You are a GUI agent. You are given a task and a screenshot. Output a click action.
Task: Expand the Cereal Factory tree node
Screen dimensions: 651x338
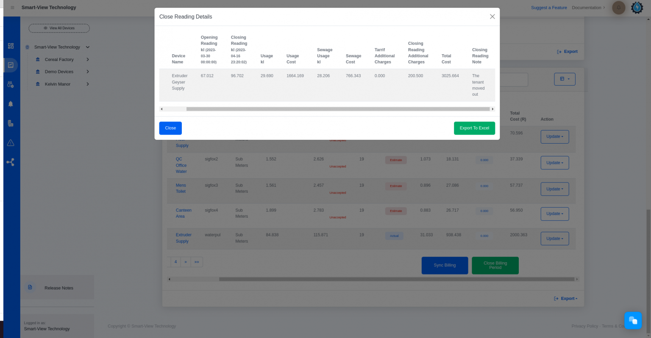tap(88, 60)
